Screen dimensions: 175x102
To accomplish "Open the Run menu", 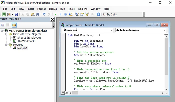I will coord(63,9).
